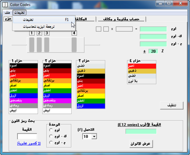Viewport: 190px width, 155px height.
Task: Click the Color Codes app icon in title bar
Action: click(5, 4)
